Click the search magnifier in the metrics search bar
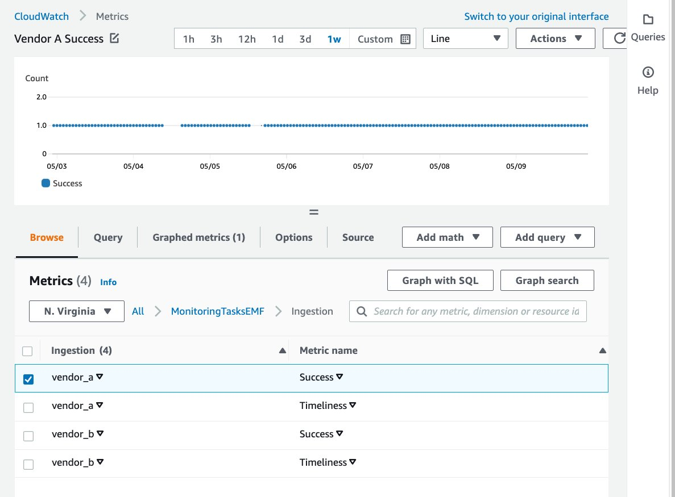 (x=362, y=311)
